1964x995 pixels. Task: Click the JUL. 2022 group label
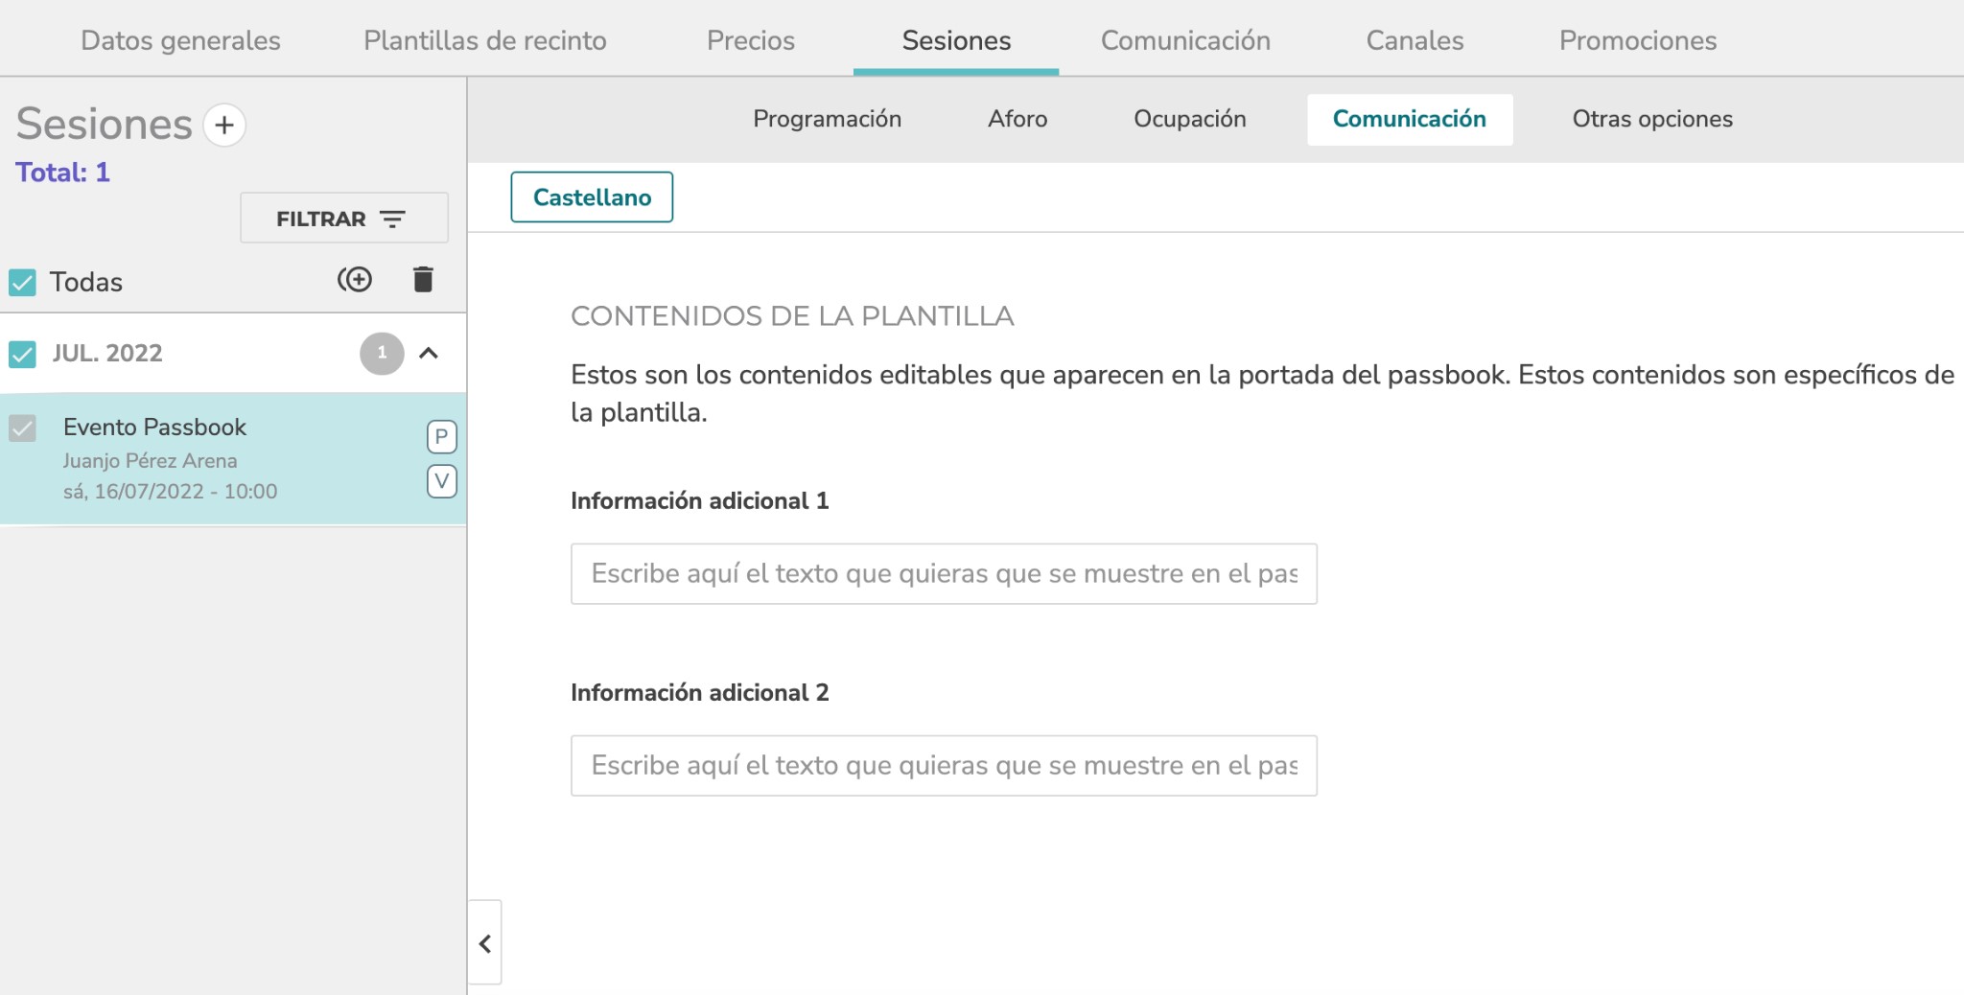107,353
